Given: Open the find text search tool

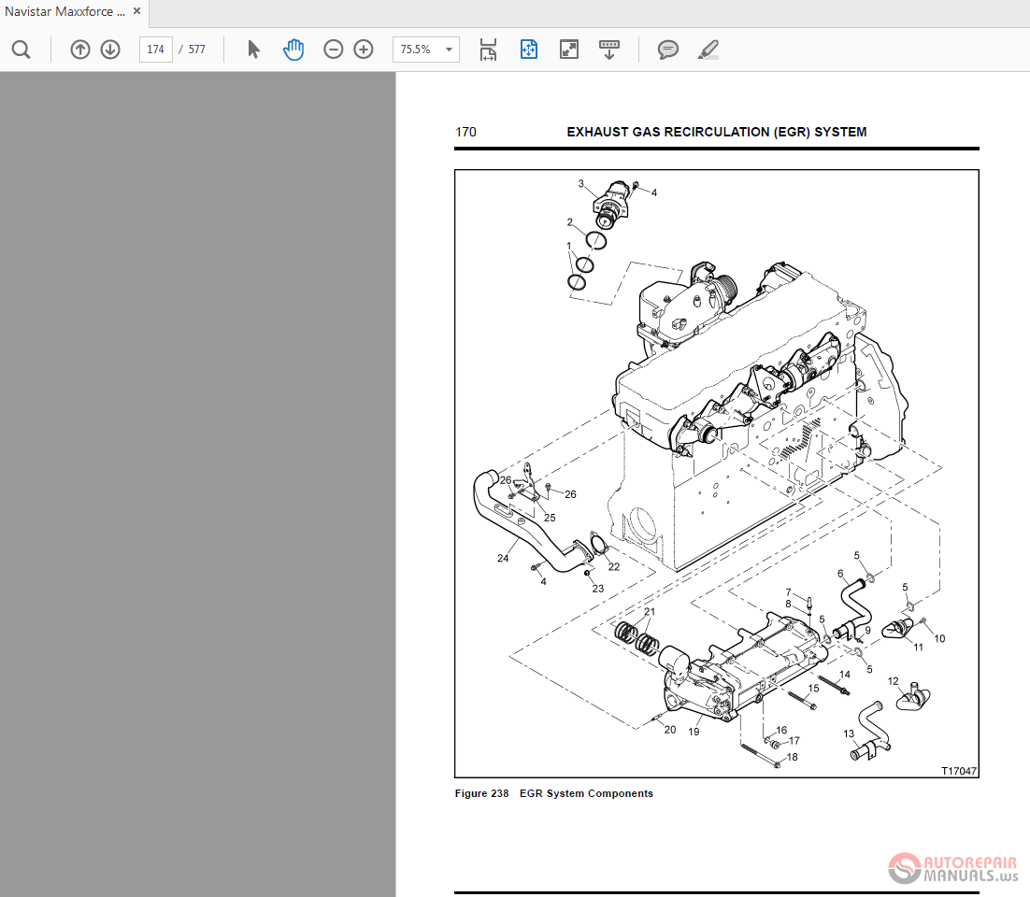Looking at the screenshot, I should coord(21,50).
